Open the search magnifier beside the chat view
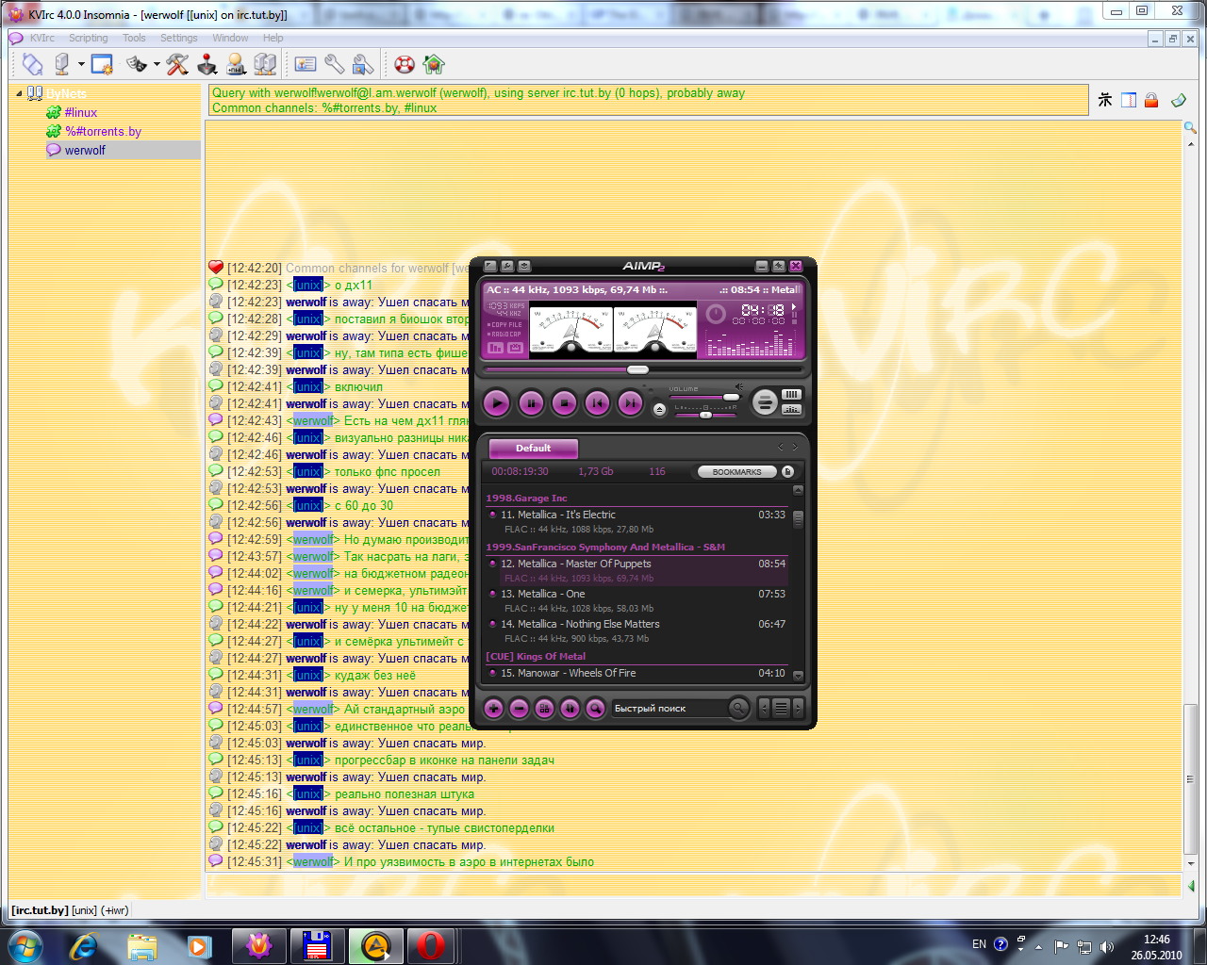Viewport: 1207px width, 965px height. click(x=1191, y=128)
